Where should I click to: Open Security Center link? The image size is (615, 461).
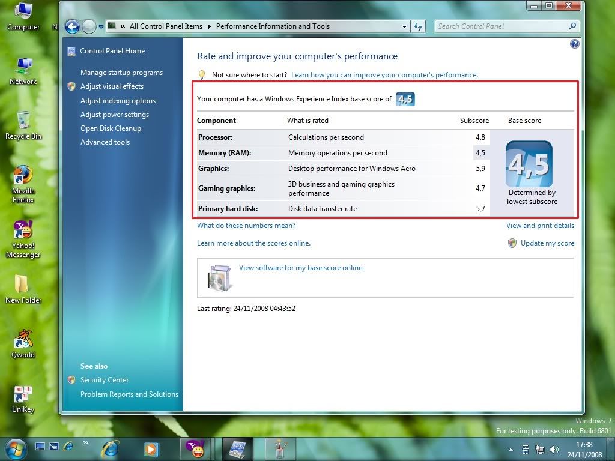[x=105, y=380]
